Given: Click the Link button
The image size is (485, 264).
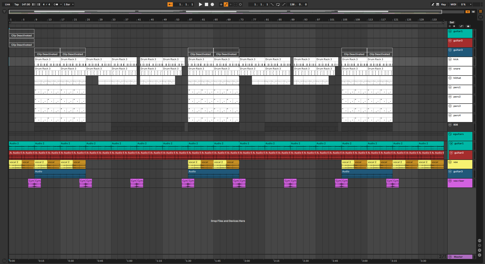Looking at the screenshot, I should tap(8, 4).
